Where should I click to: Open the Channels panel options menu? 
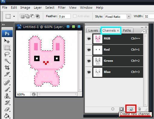point(145,32)
